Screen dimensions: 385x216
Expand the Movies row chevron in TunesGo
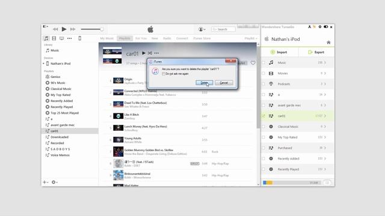point(325,73)
